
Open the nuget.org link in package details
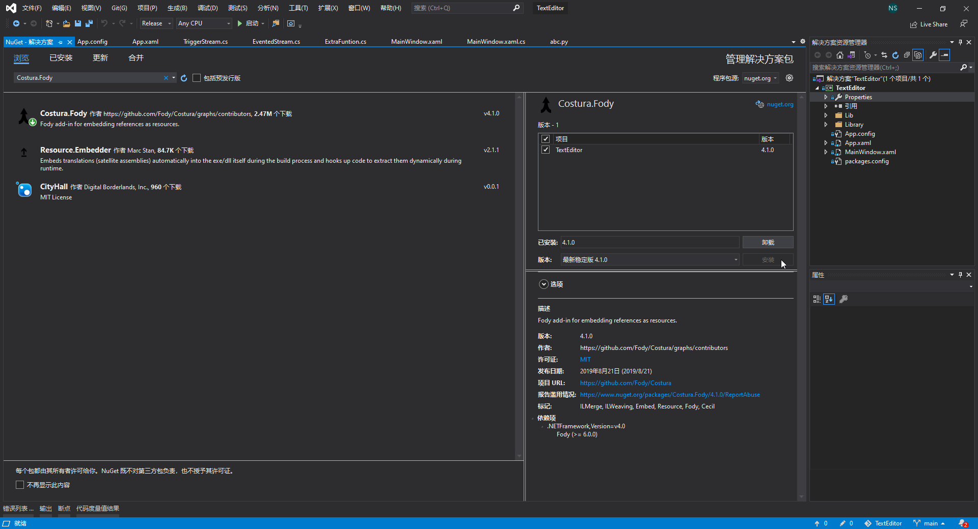[x=780, y=104]
